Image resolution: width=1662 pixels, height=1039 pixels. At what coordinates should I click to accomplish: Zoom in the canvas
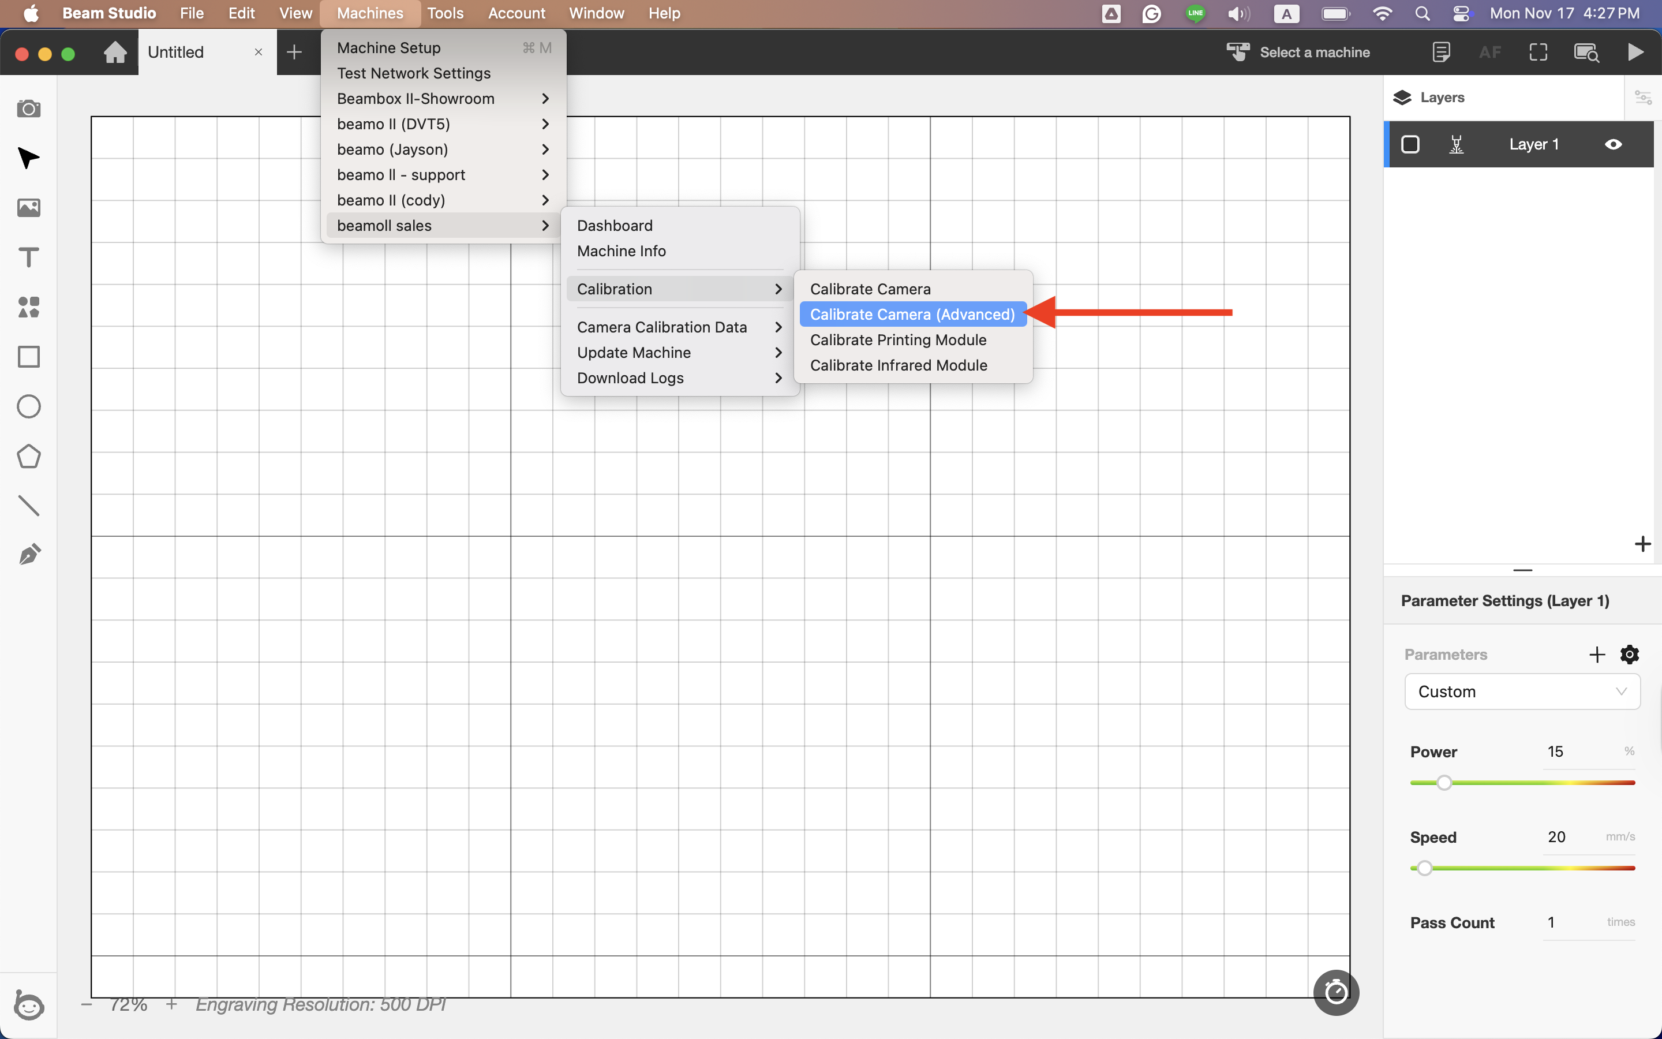(172, 1004)
